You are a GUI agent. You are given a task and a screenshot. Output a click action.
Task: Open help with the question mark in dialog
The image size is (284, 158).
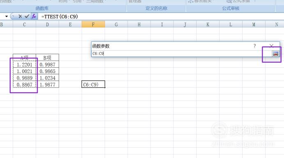tap(255, 46)
